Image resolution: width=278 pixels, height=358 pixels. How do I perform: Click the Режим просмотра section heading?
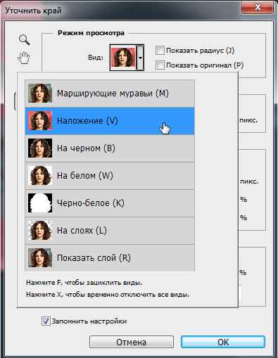(x=91, y=33)
